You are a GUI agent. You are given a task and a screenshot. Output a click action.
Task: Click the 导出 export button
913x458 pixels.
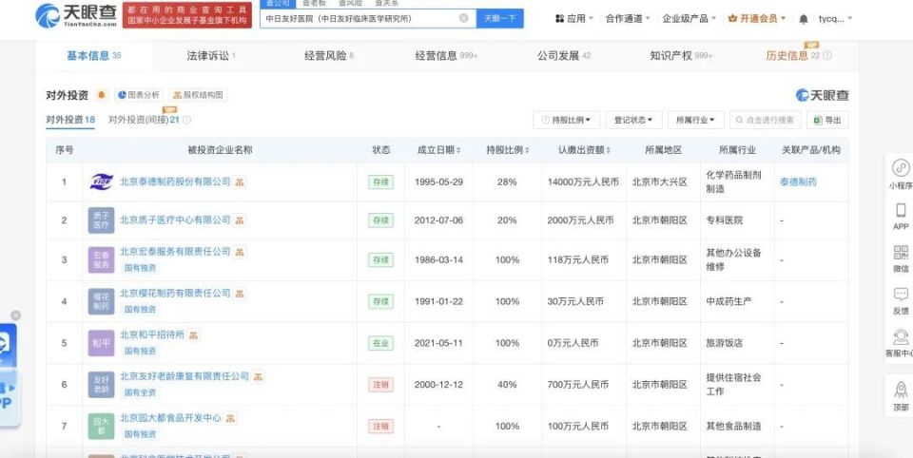pos(827,120)
